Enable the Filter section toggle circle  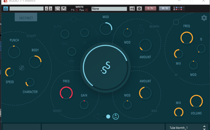pyautogui.click(x=73, y=19)
